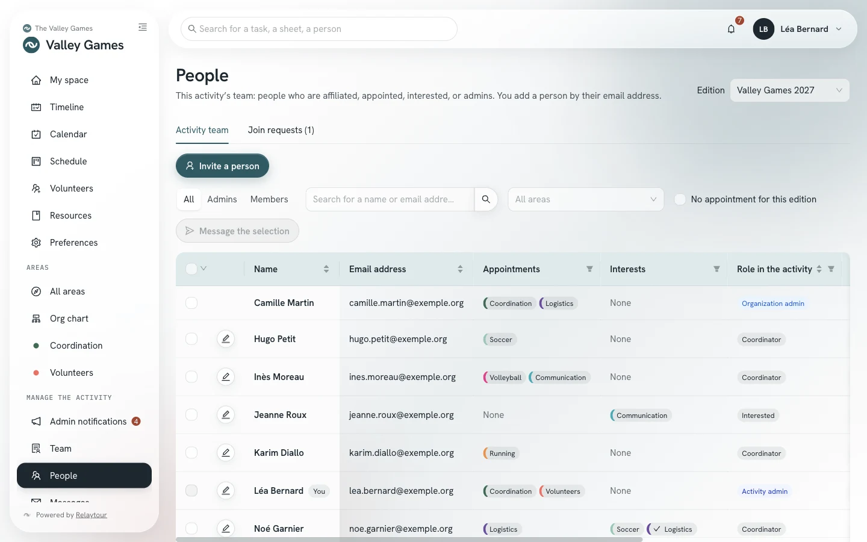Toggle the select-all checkbox in table header
The width and height of the screenshot is (867, 542).
click(191, 269)
